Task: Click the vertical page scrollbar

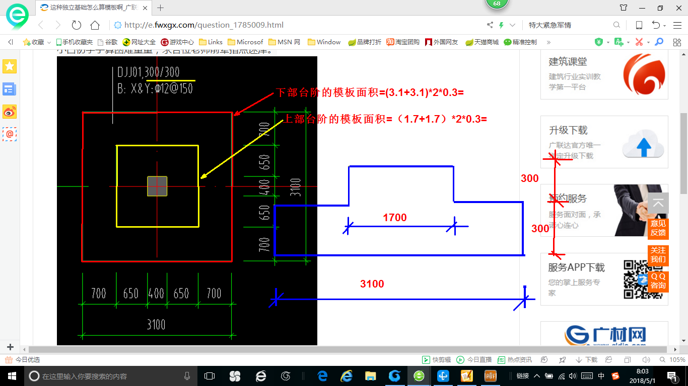Action: (x=683, y=154)
